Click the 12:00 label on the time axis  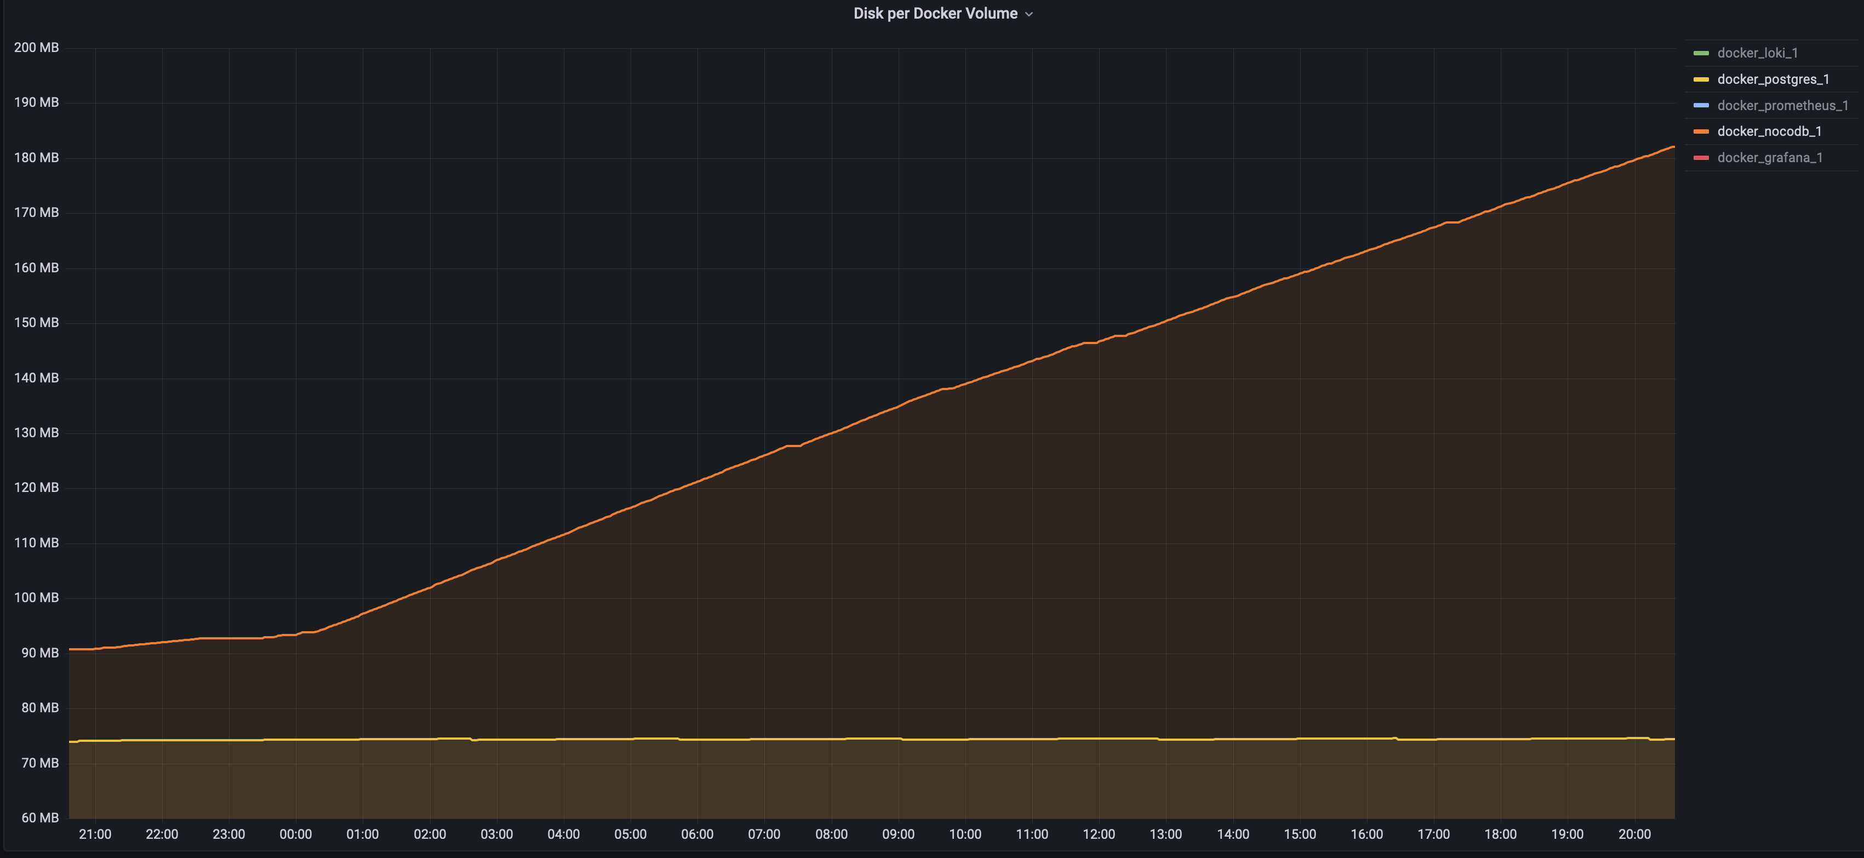click(x=1099, y=834)
